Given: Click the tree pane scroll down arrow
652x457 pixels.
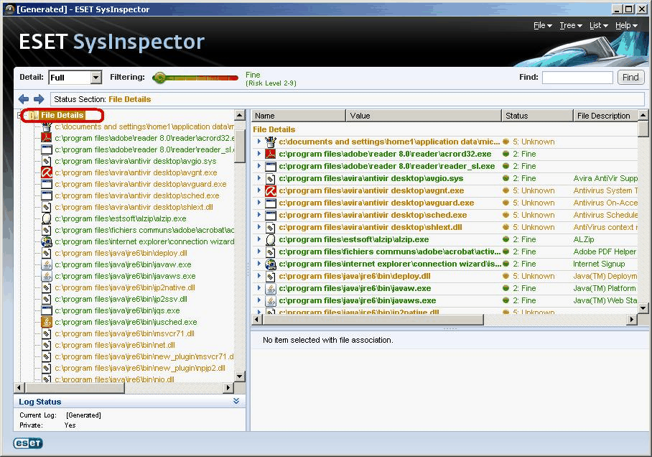Looking at the screenshot, I should coord(240,377).
